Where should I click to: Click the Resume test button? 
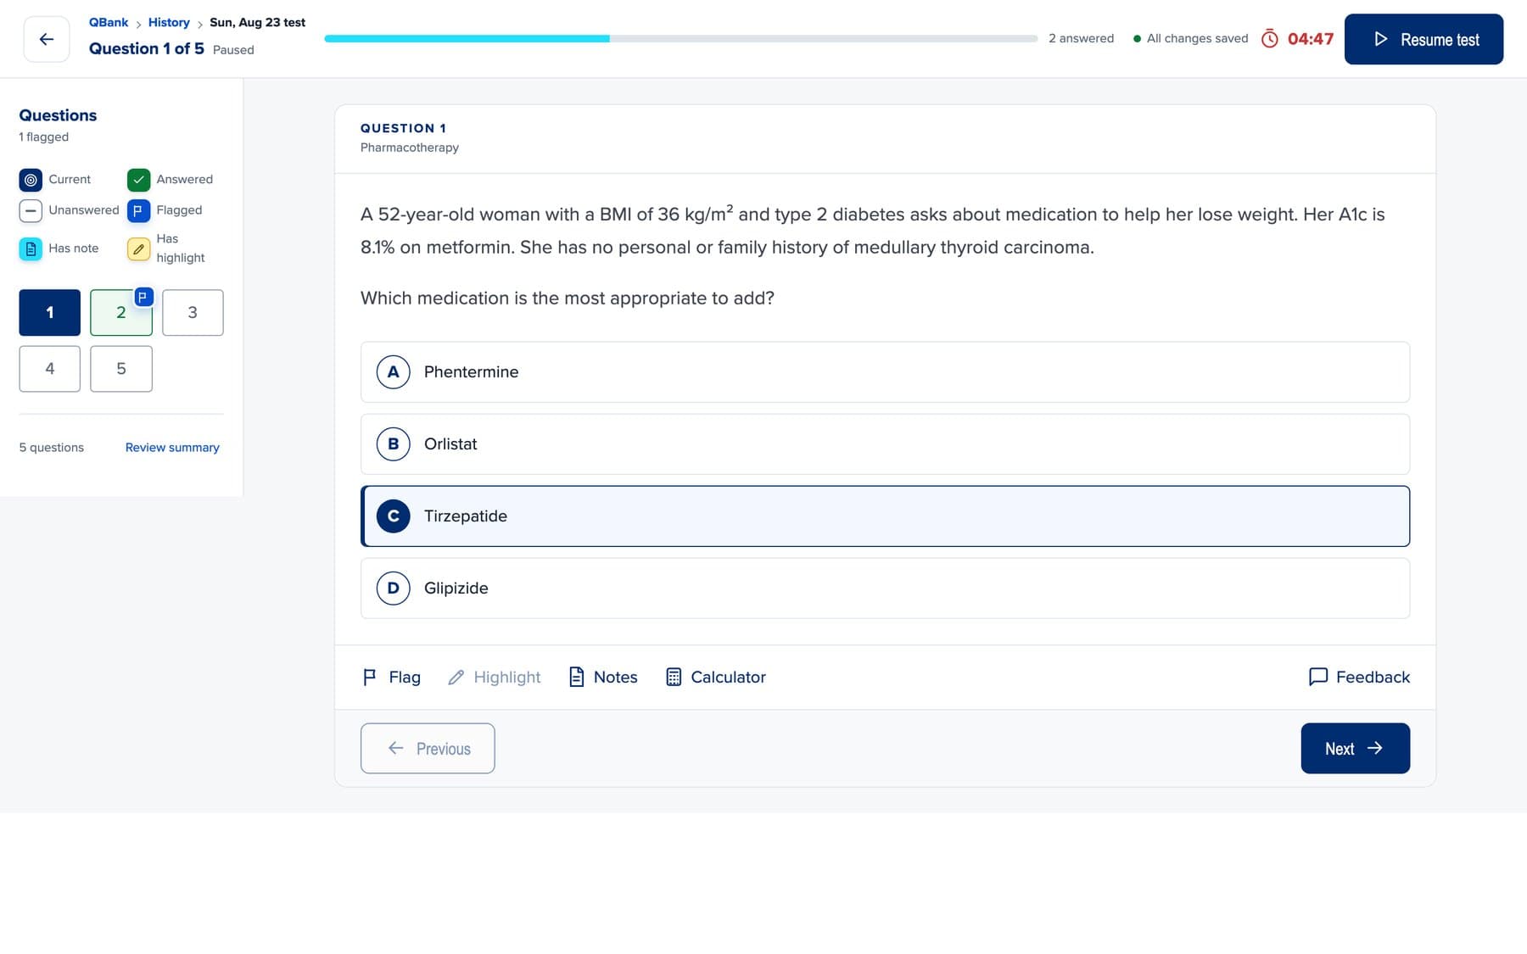click(1424, 39)
